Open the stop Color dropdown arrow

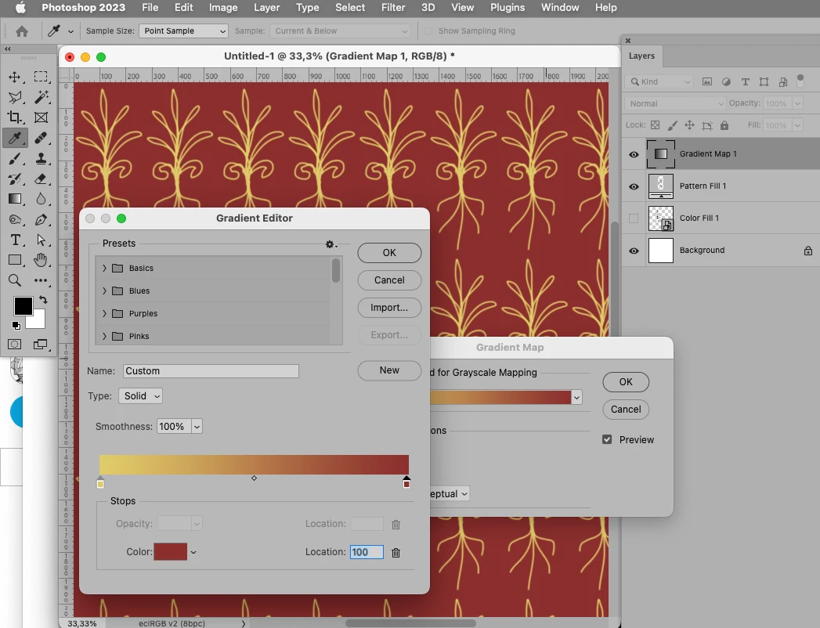point(193,552)
